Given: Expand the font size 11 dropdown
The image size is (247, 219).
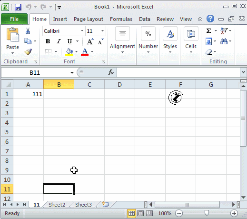Looking at the screenshot, I should coord(103,31).
